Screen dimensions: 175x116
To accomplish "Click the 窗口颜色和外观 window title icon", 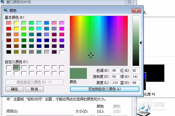I will click(2, 1).
